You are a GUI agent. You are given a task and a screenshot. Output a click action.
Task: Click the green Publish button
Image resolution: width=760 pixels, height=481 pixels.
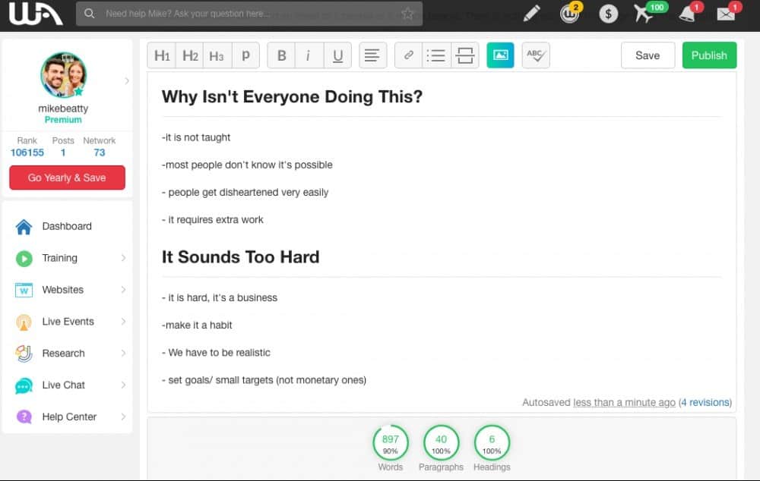[709, 55]
